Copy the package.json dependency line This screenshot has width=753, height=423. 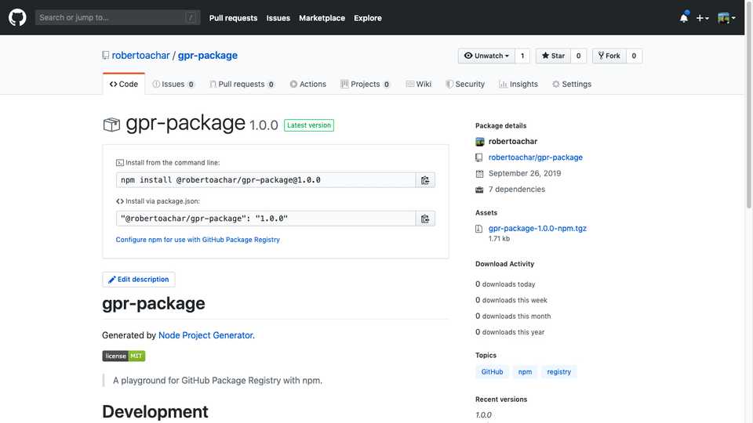(x=425, y=219)
